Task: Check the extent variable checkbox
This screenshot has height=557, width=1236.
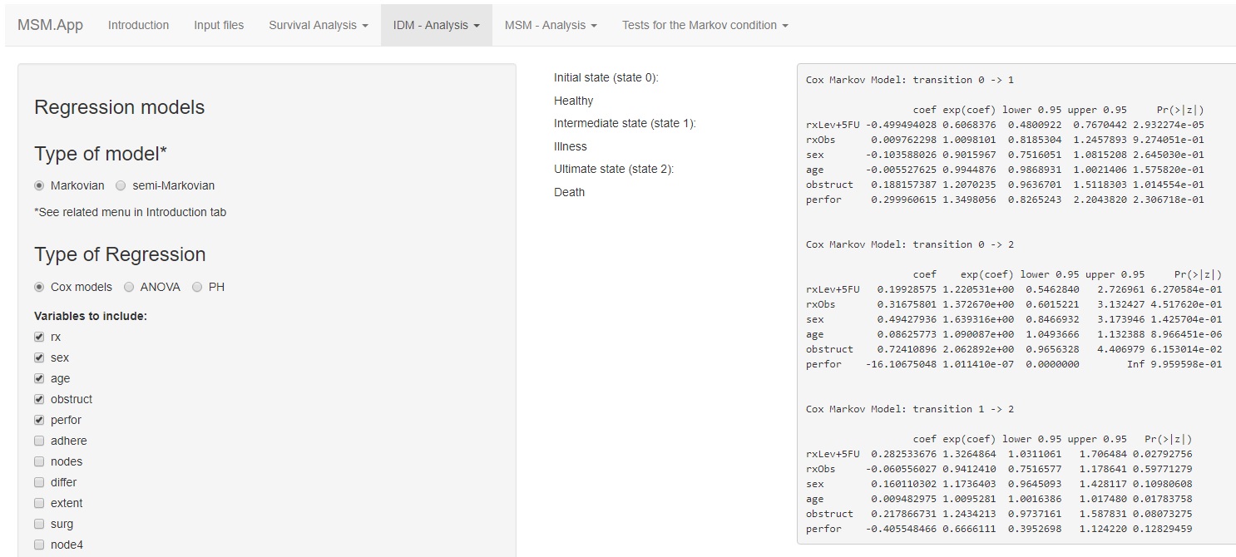Action: (39, 503)
